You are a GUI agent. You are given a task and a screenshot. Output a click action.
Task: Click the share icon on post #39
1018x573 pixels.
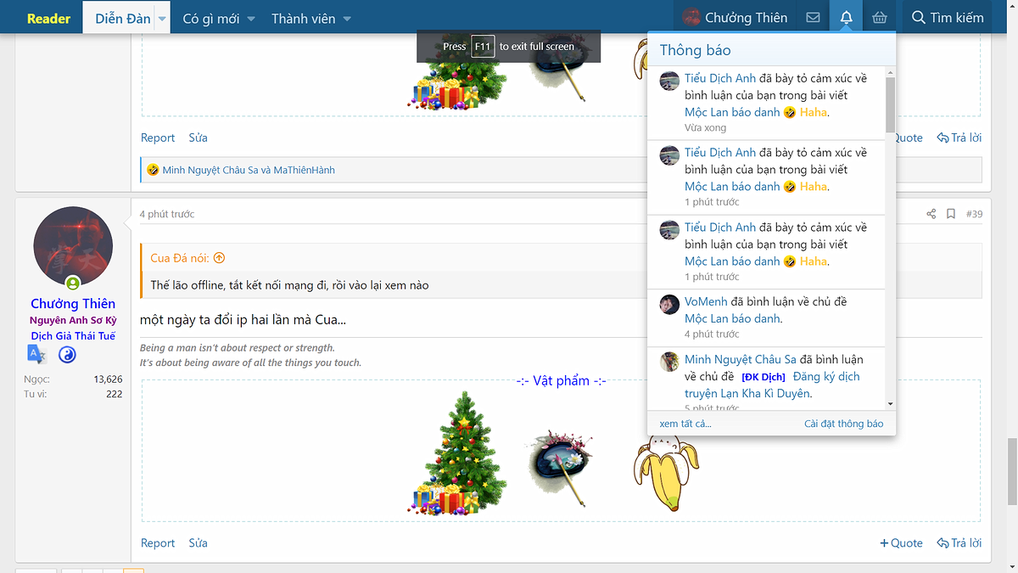(x=931, y=214)
